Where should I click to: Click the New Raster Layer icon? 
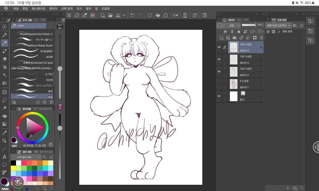(x=221, y=38)
